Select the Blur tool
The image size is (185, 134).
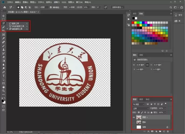(x=4, y=65)
